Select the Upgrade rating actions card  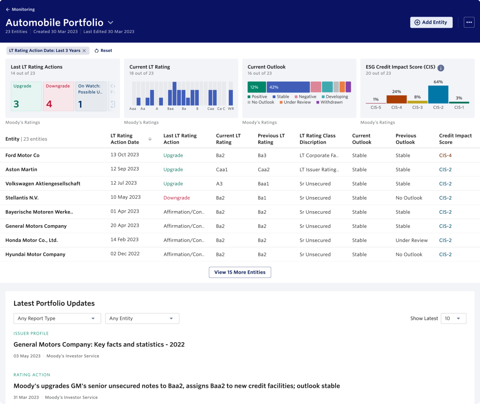[26, 96]
